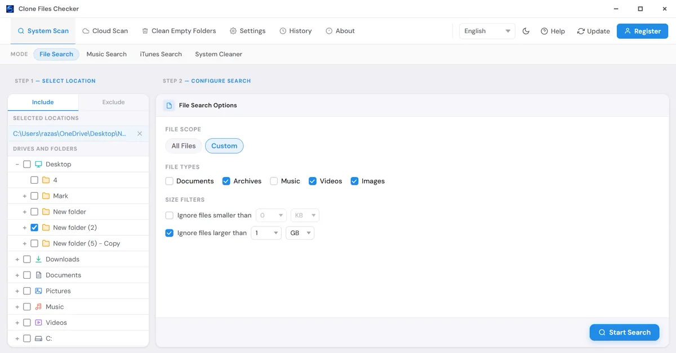The image size is (676, 353).
Task: Select the Include locations tab
Action: pos(43,102)
